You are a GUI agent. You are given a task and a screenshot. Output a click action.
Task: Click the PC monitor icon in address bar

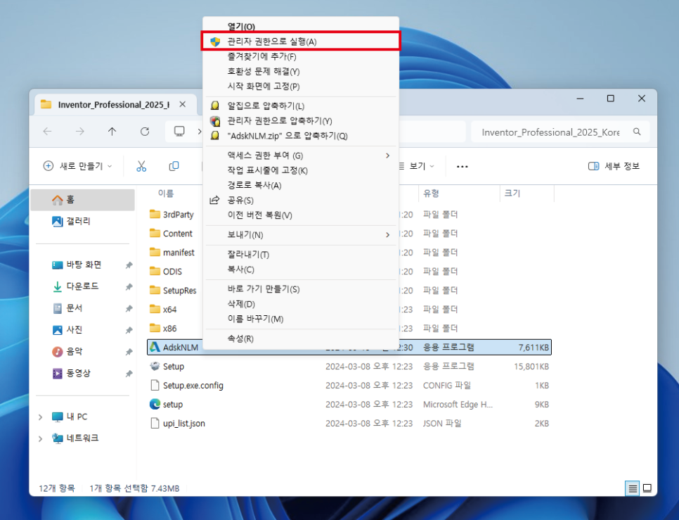click(x=179, y=132)
